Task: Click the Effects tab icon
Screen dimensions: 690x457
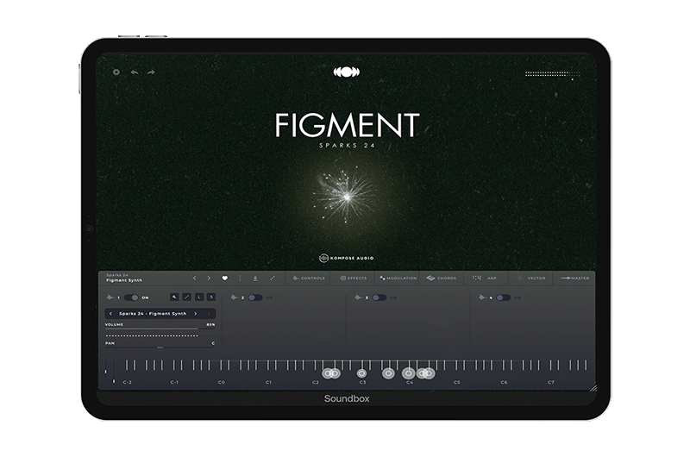Action: point(342,278)
